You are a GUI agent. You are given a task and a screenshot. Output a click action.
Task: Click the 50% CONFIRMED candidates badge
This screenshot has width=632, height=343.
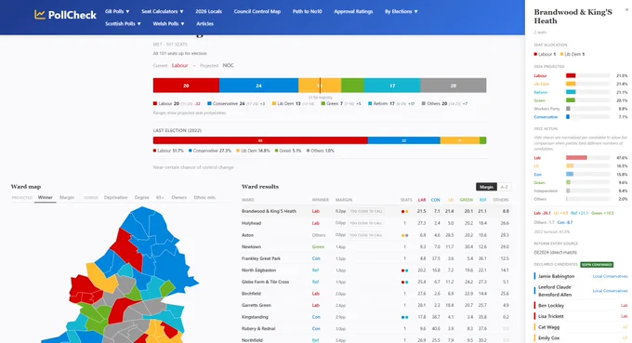pos(597,265)
